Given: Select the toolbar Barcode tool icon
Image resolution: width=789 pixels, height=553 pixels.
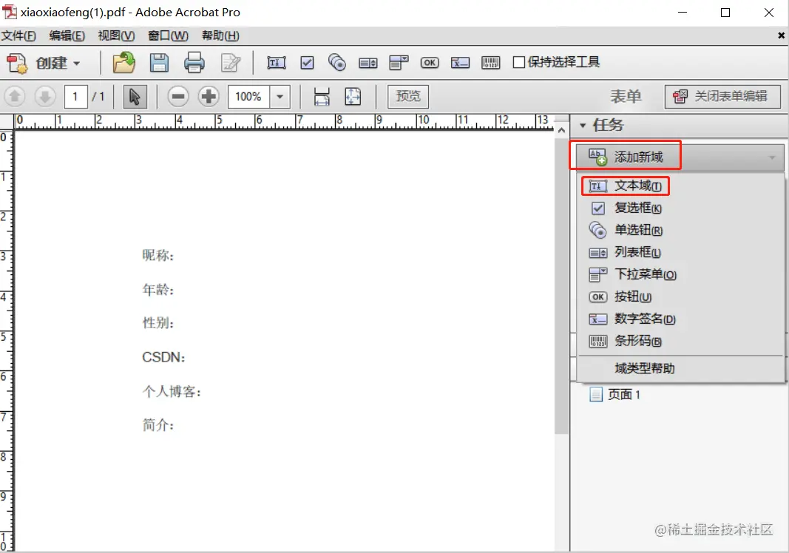Looking at the screenshot, I should (490, 62).
